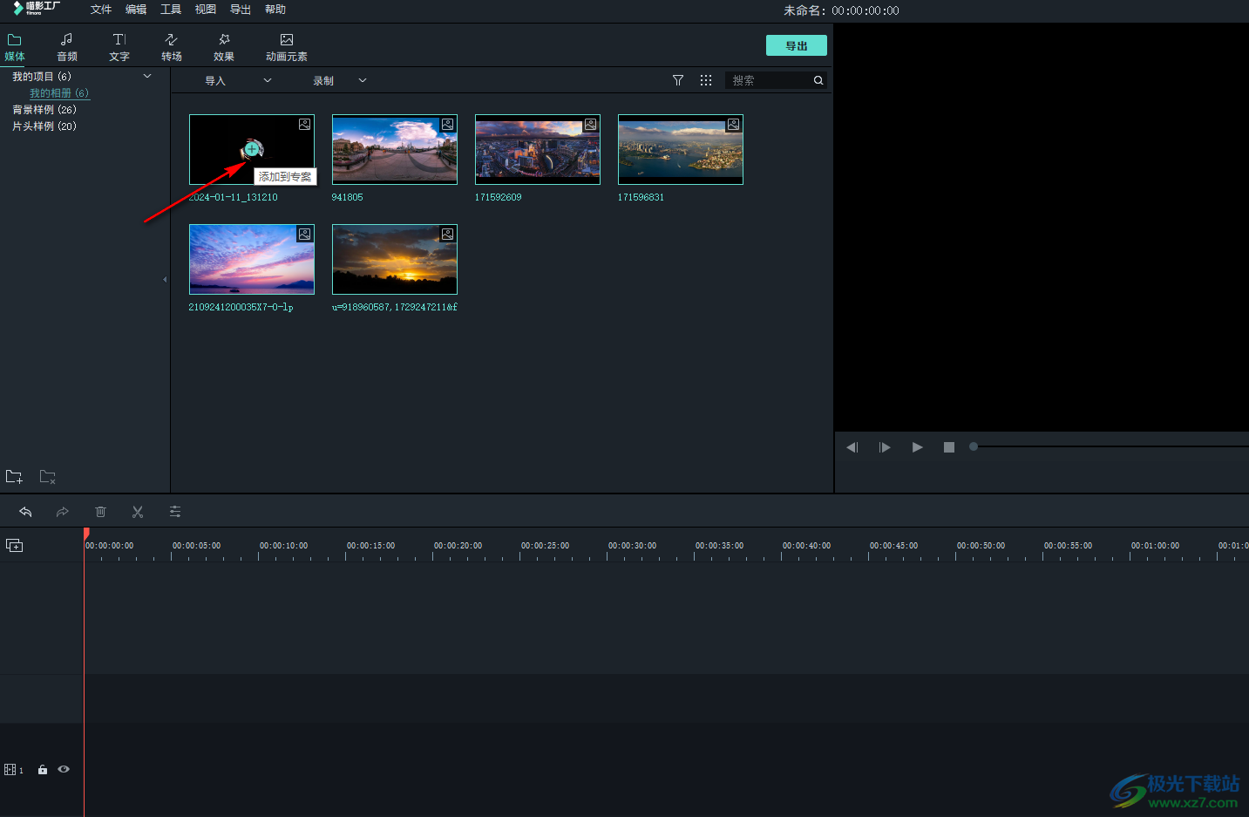Image resolution: width=1249 pixels, height=817 pixels.
Task: Click the delete folder icon
Action: [48, 477]
